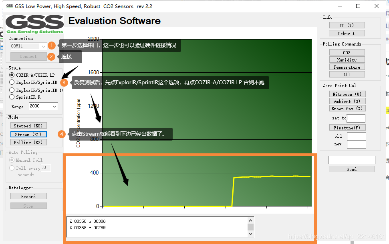
Task: Click the GSS Gas Sensing Solutions logo
Action: click(x=34, y=24)
